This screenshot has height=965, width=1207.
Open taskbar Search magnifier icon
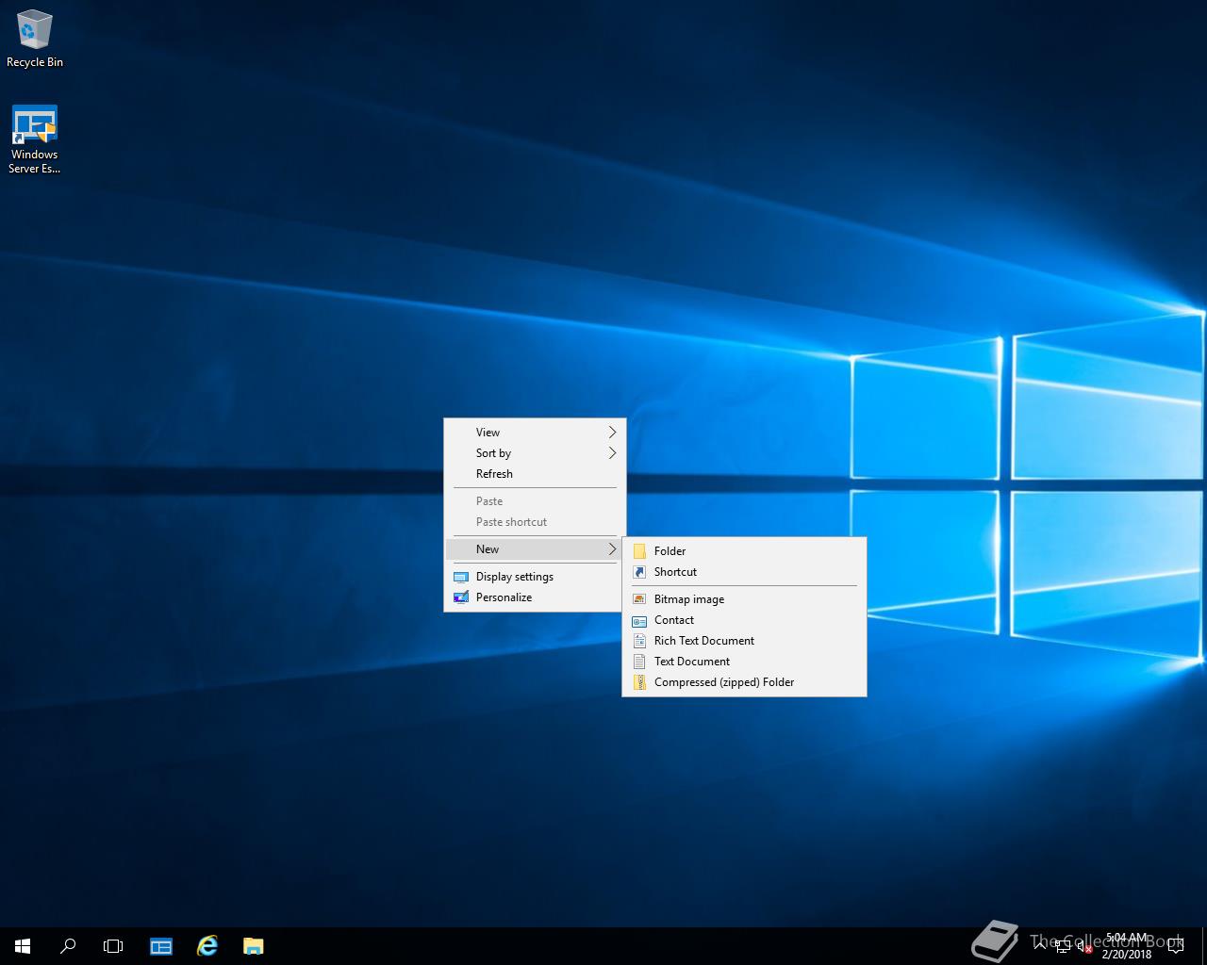(x=68, y=946)
